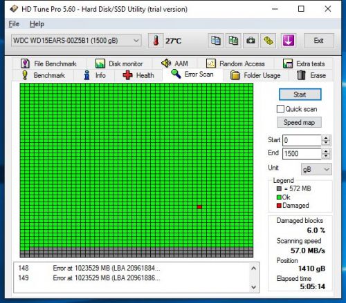Image resolution: width=346 pixels, height=303 pixels.
Task: Decrease the End value with down arrow
Action: (x=326, y=156)
